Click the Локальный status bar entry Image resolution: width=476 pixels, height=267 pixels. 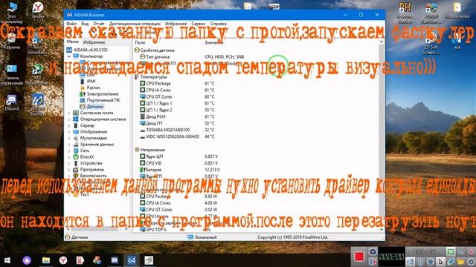coord(202,237)
